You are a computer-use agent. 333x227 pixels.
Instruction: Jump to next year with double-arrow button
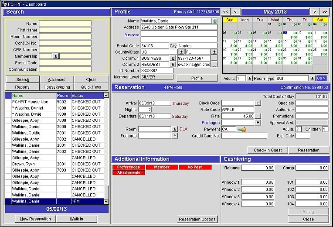[325, 11]
